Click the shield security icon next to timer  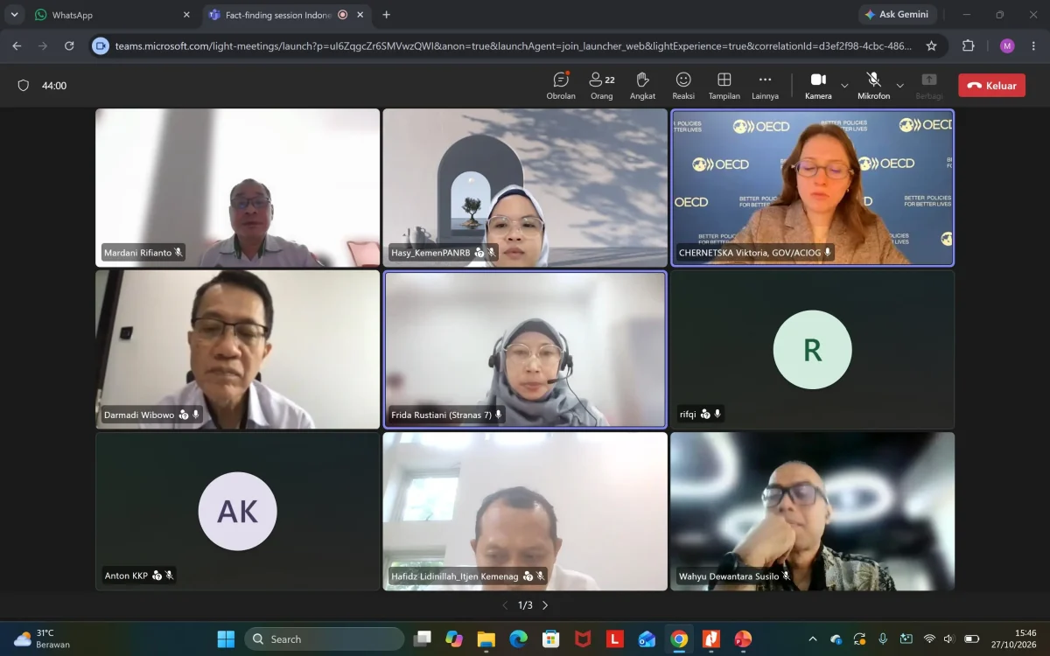(24, 86)
